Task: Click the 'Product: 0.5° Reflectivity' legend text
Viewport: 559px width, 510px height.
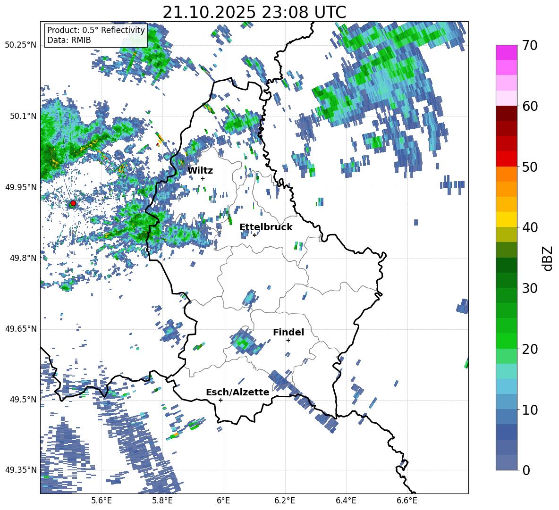Action: [x=96, y=30]
